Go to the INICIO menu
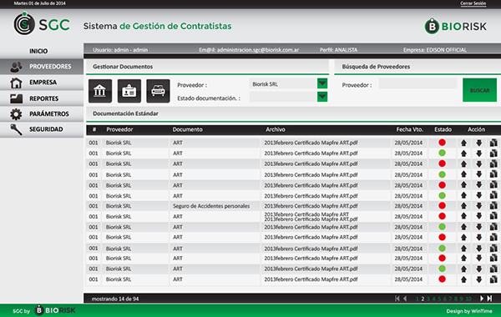501x317 pixels. click(x=38, y=51)
